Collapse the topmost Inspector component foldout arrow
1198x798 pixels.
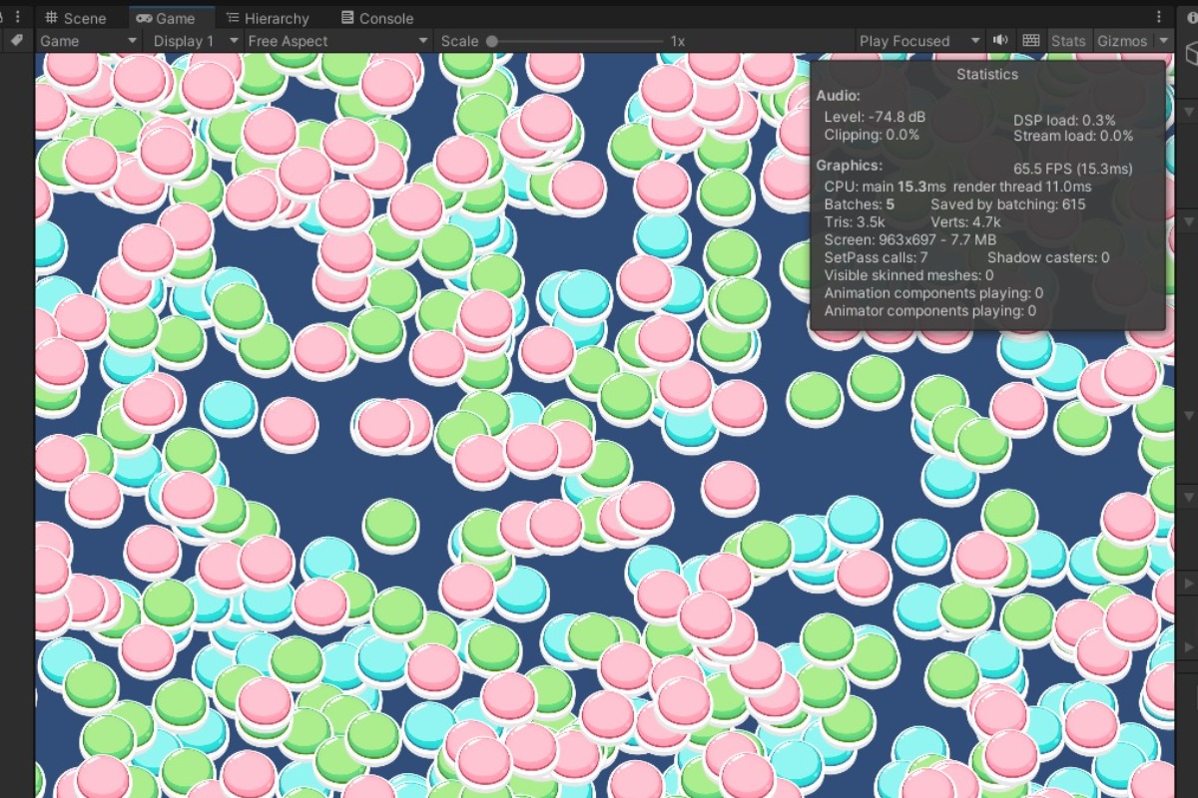click(x=1188, y=111)
